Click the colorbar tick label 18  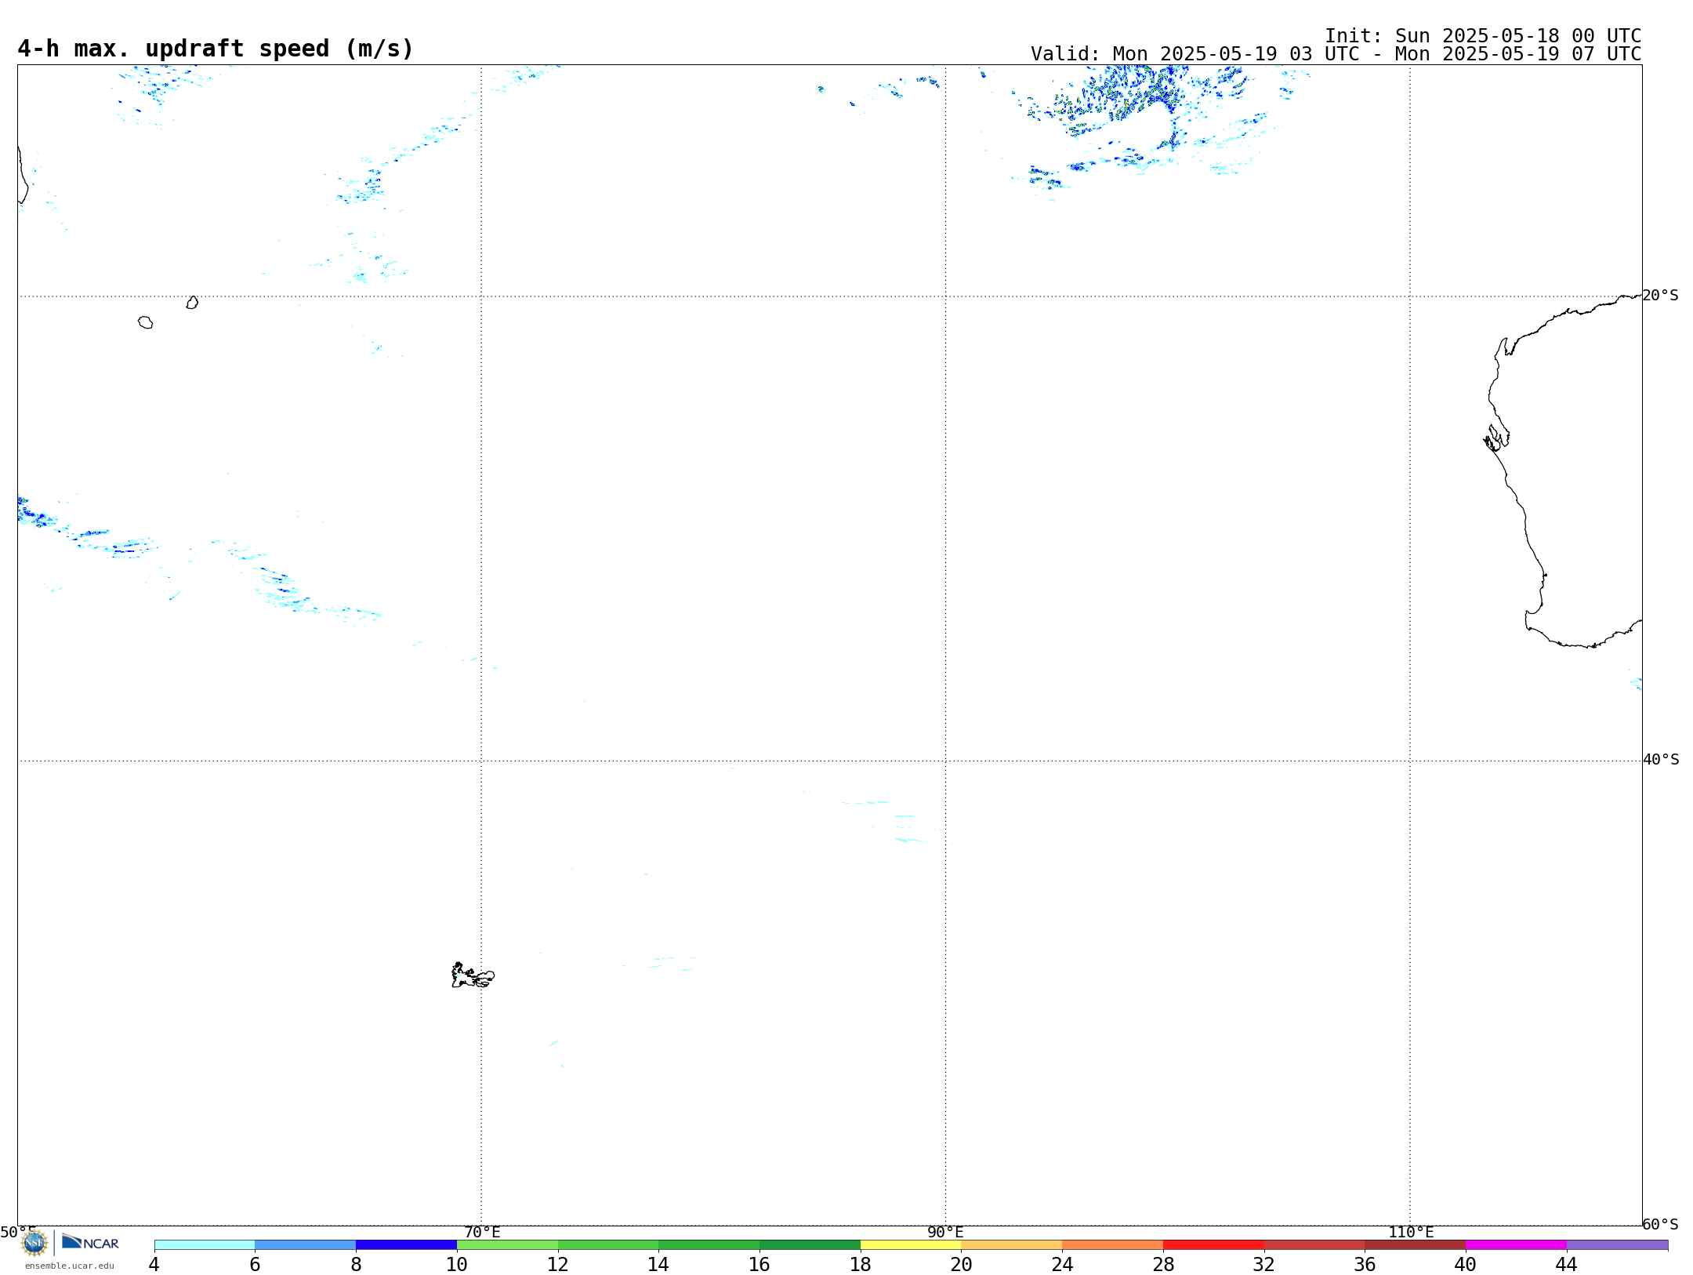pos(861,1265)
